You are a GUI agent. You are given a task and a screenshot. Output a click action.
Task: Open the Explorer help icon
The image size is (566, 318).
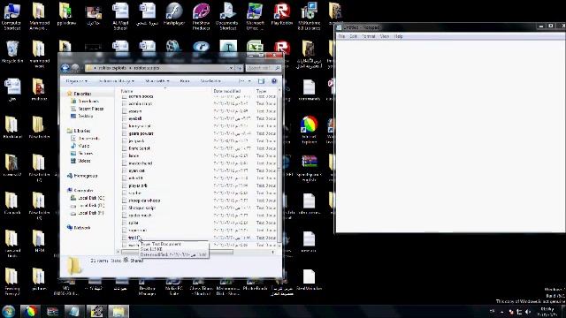point(274,81)
